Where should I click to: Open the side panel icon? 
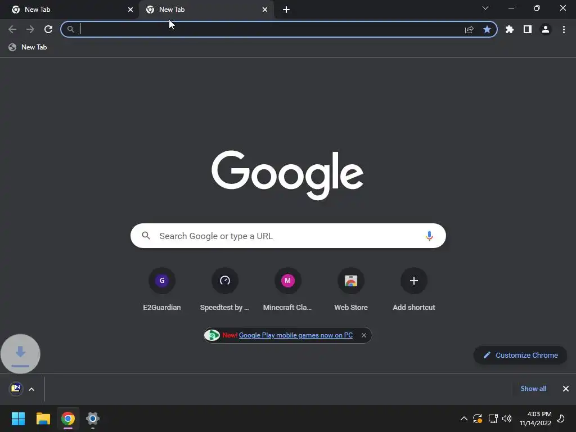[528, 29]
